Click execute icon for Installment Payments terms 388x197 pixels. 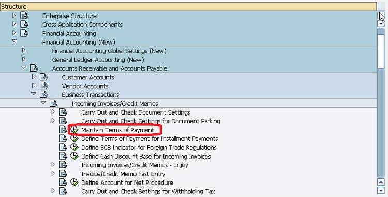[74, 138]
